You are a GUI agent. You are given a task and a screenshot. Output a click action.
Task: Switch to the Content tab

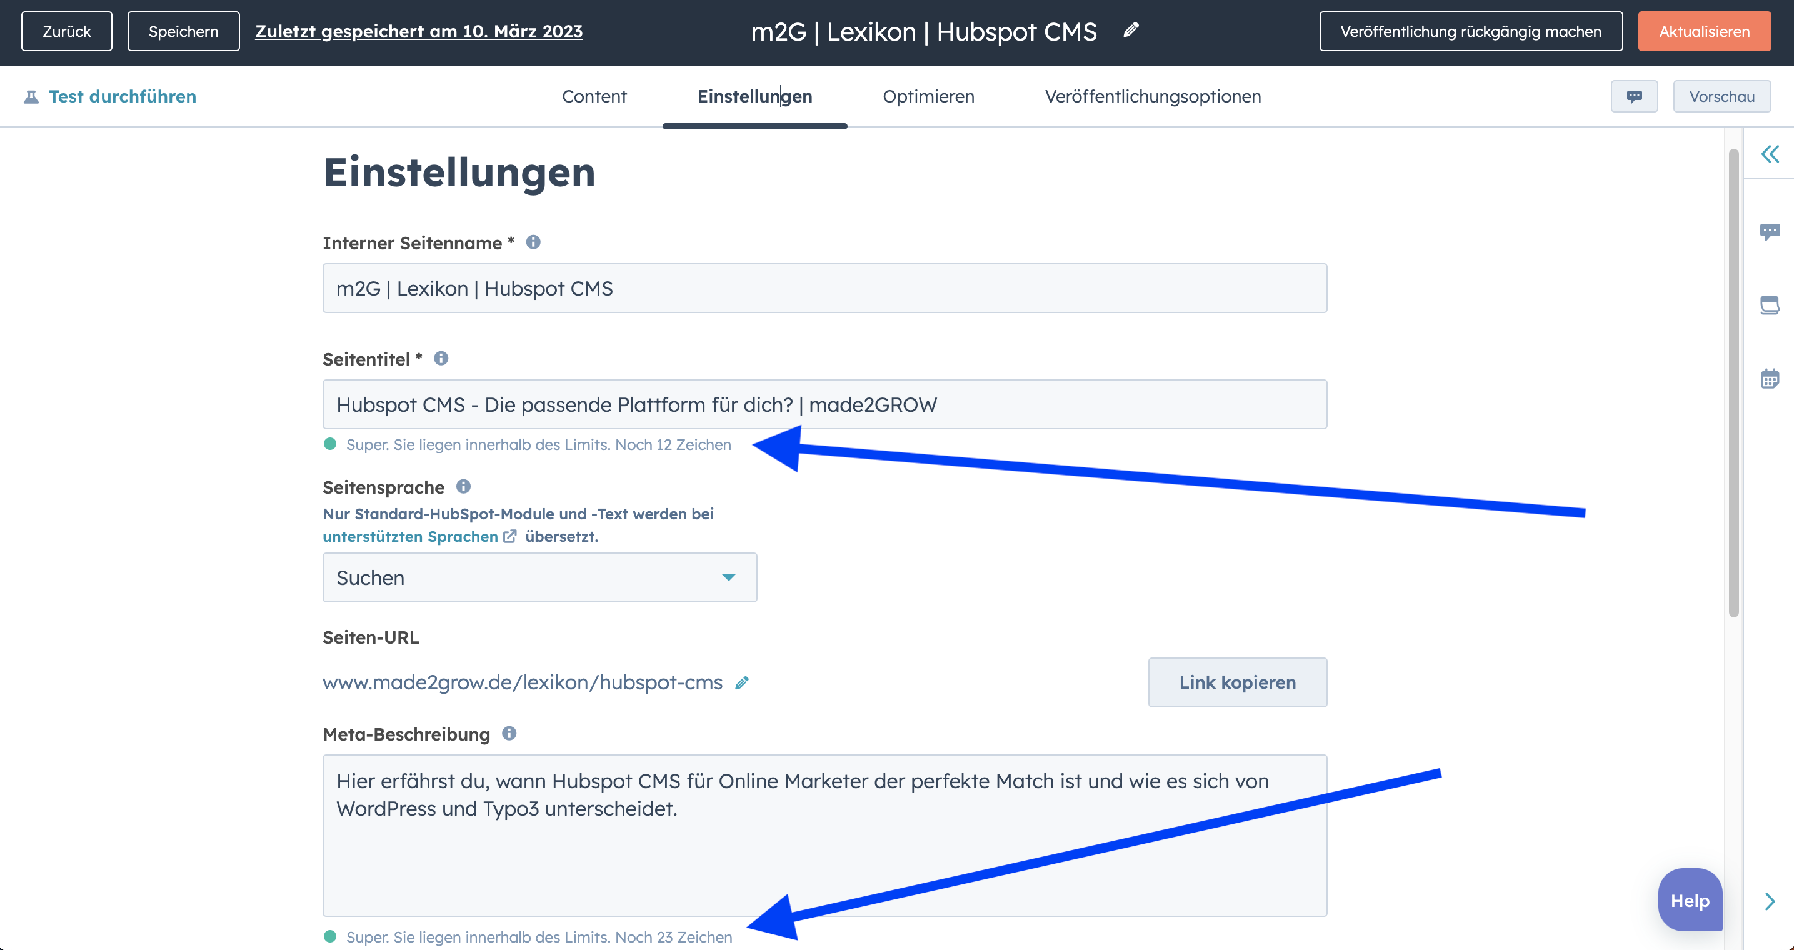pos(594,97)
